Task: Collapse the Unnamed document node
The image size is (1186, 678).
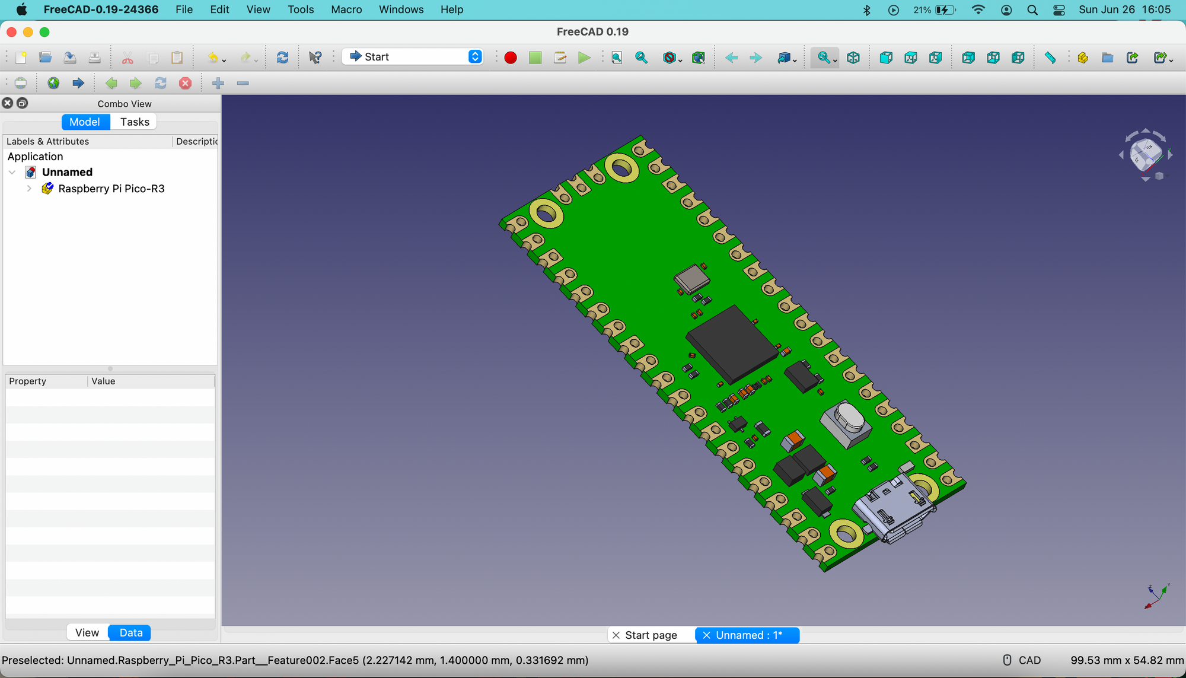Action: point(12,172)
